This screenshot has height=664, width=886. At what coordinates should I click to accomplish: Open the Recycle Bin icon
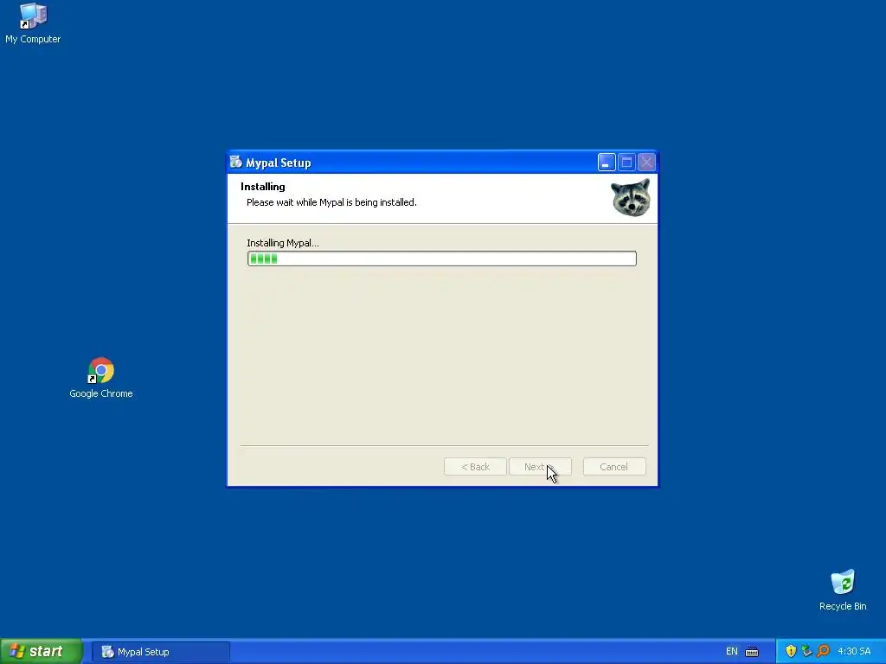coord(843,590)
